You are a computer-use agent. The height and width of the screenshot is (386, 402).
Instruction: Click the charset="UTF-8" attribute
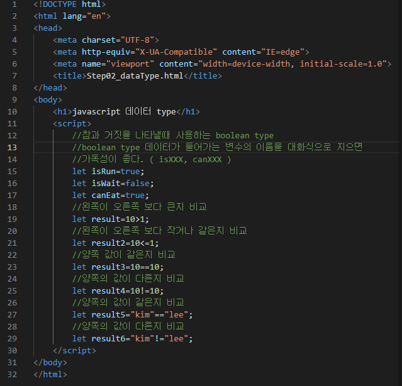[118, 40]
